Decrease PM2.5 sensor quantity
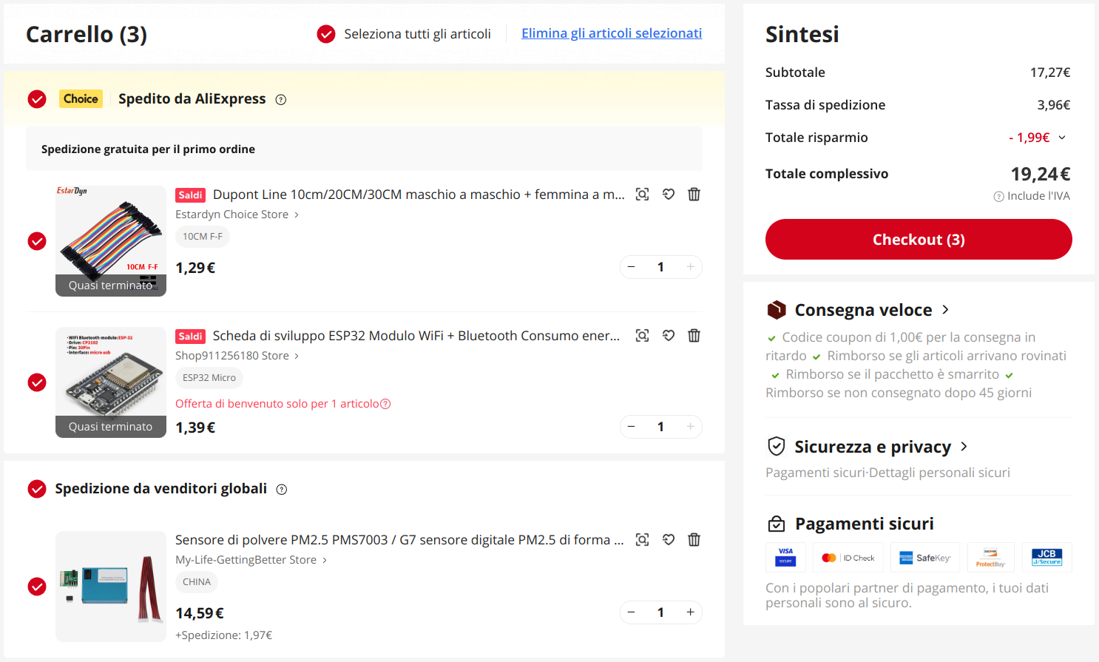 (x=632, y=612)
